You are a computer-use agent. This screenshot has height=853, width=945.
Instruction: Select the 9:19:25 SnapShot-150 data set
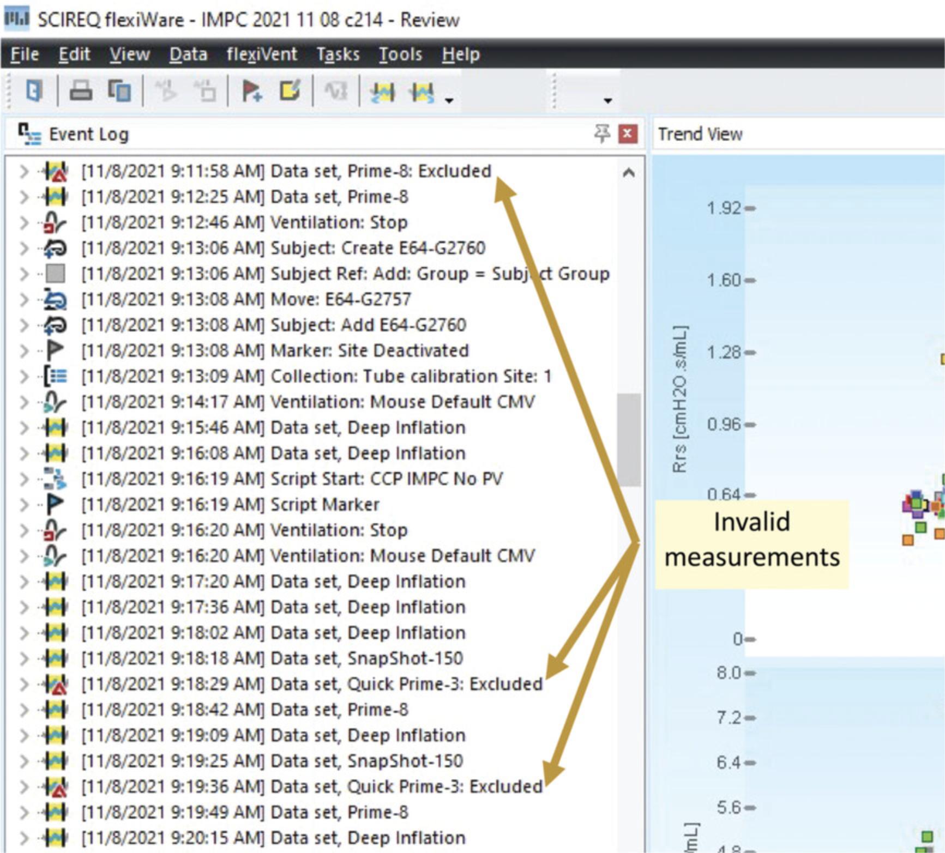point(272,761)
